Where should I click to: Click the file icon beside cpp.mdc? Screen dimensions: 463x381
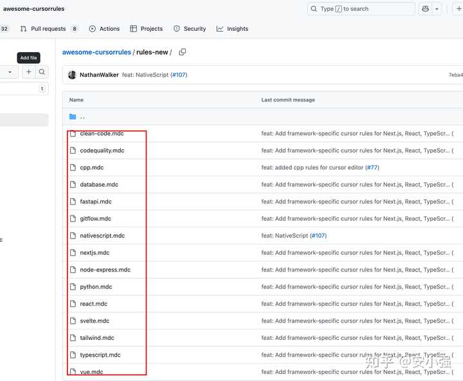tap(73, 167)
